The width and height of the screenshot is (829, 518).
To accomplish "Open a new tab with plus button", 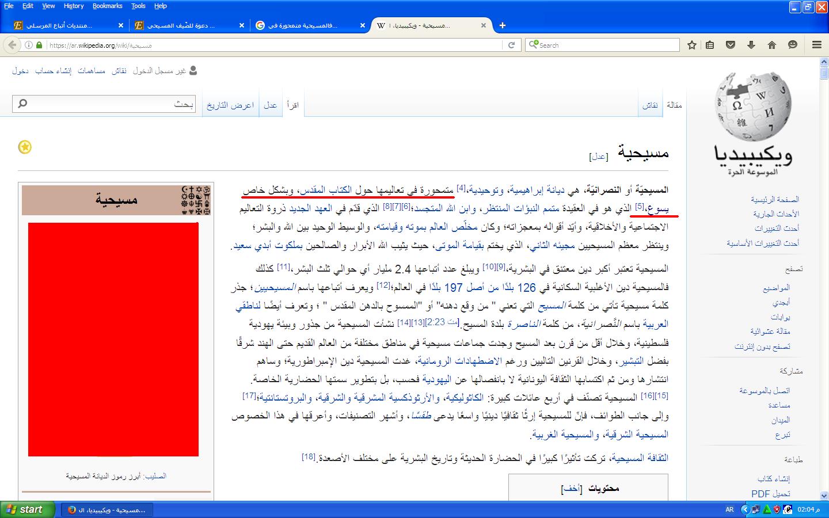I will tap(503, 25).
